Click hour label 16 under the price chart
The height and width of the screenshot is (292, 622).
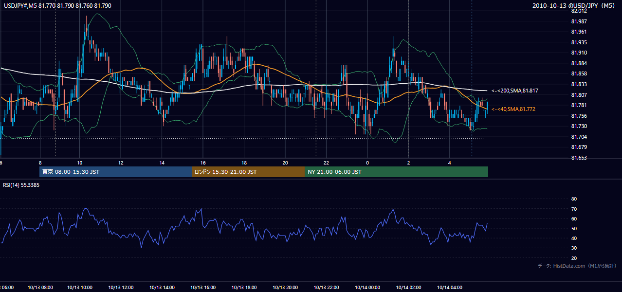203,163
